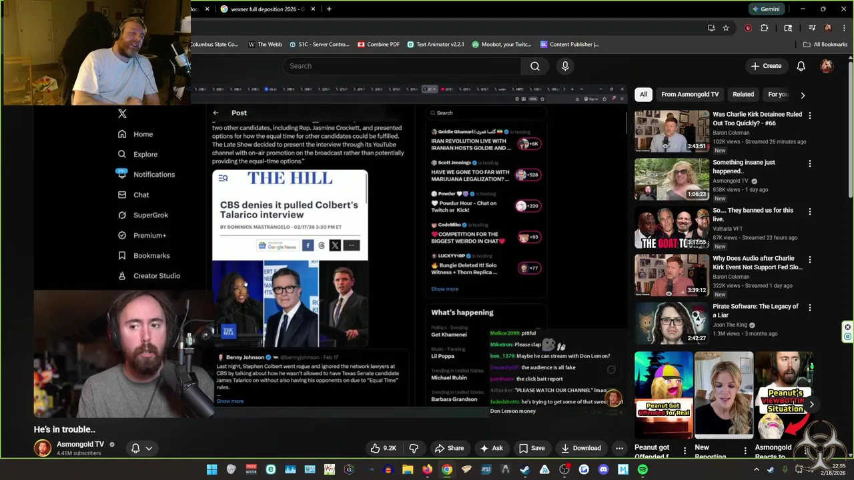Close 'wexner full deposition 2026' tab
854x480 pixels.
(x=312, y=9)
